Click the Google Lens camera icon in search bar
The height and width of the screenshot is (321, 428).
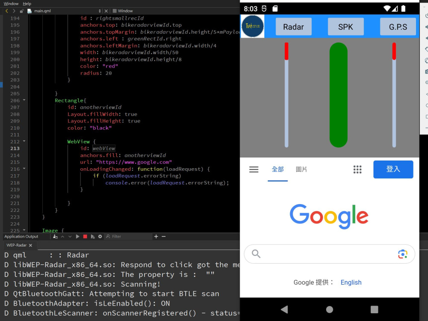[402, 254]
